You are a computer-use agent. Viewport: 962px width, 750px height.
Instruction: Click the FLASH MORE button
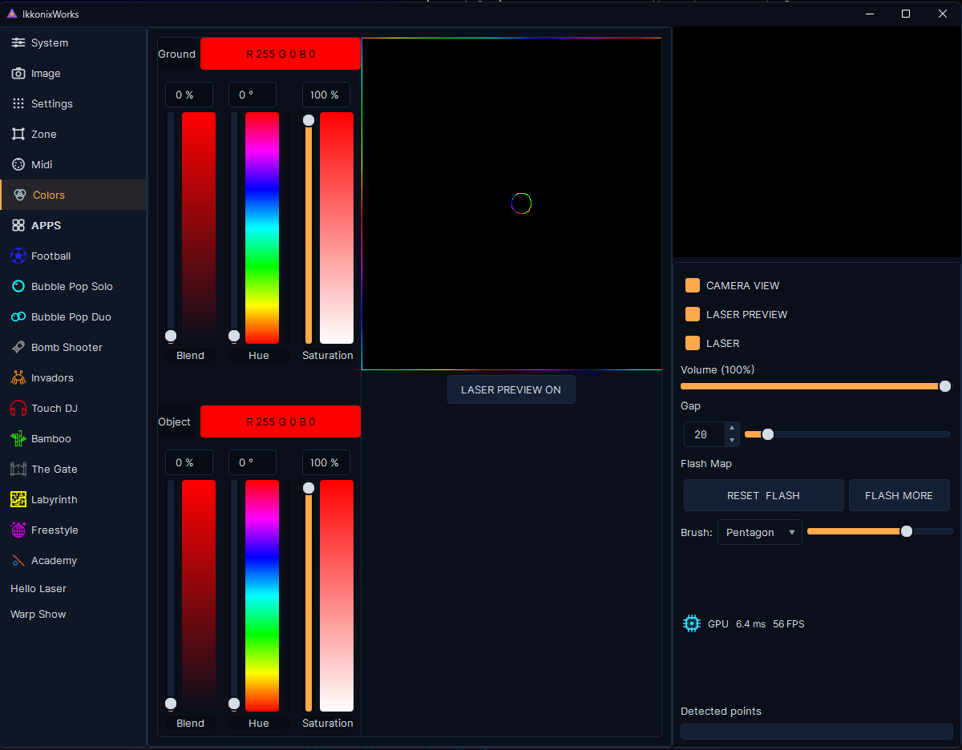pos(899,495)
